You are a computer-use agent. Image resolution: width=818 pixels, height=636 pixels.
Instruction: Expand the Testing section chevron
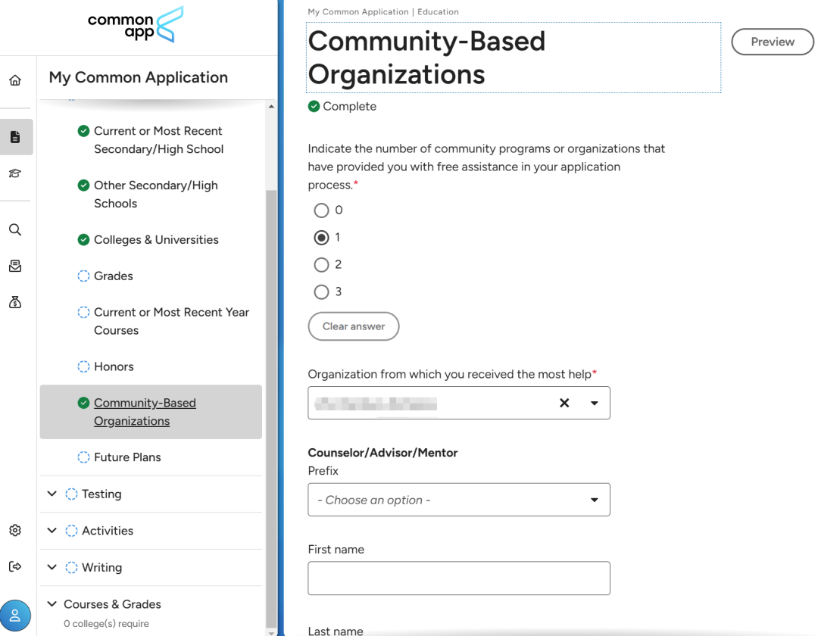(52, 494)
